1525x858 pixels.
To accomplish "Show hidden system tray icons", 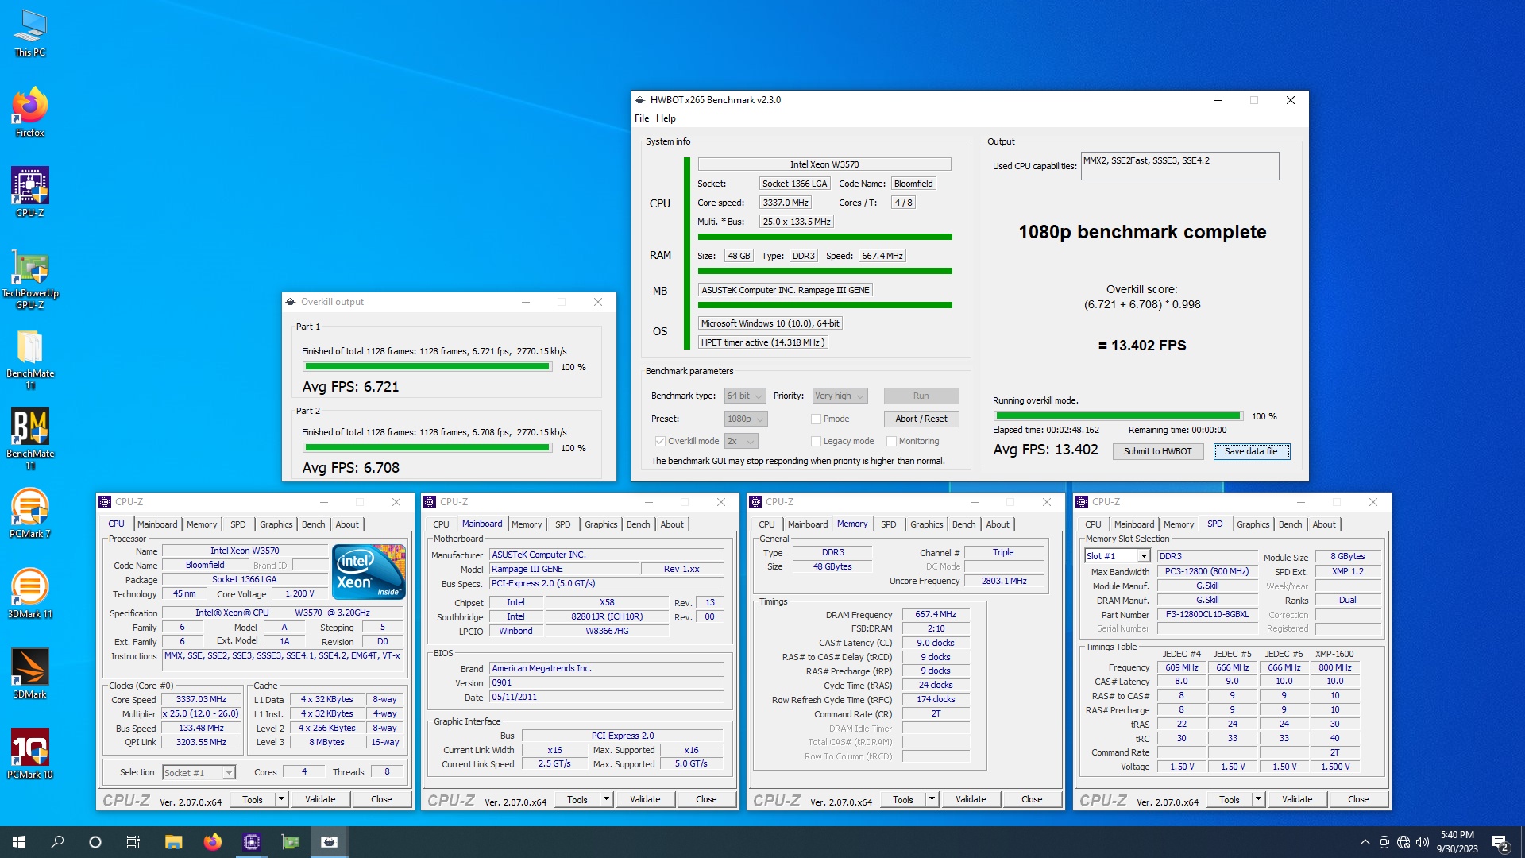I will coord(1365,842).
